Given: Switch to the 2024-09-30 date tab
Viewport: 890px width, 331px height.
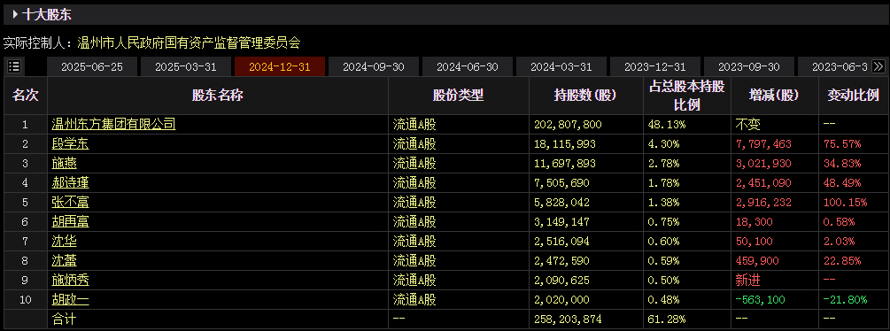Looking at the screenshot, I should coord(374,67).
